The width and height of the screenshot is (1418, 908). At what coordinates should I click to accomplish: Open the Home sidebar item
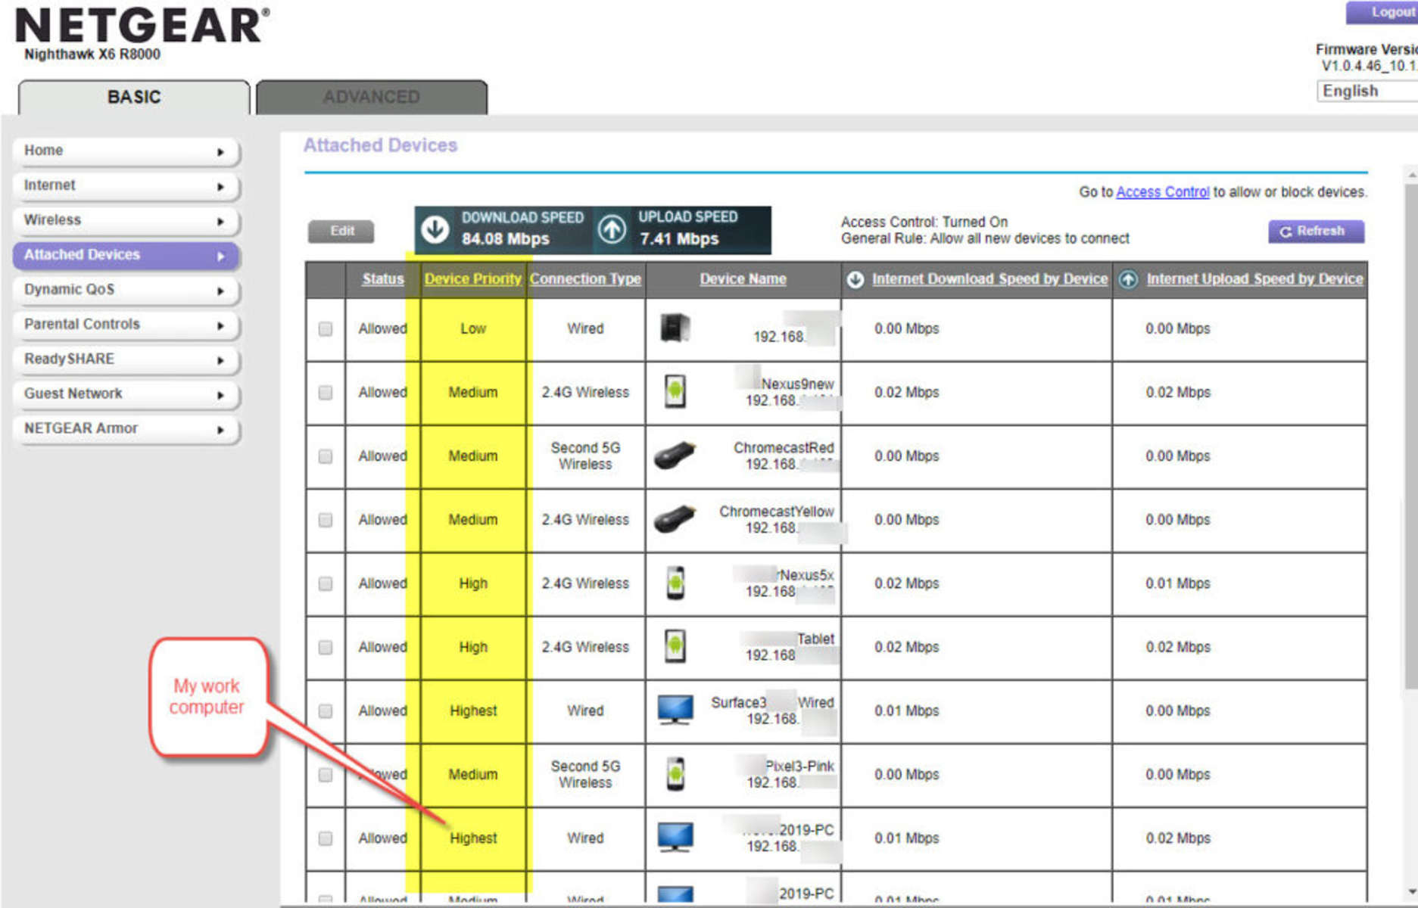(126, 151)
